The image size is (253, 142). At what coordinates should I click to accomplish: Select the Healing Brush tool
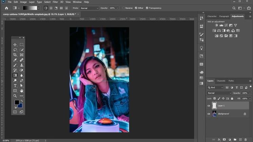21,60
